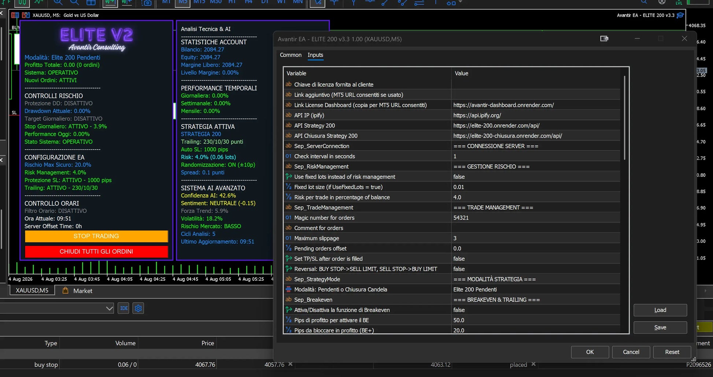Edit Fixed lot size value 0.01
The width and height of the screenshot is (713, 377).
coord(536,187)
